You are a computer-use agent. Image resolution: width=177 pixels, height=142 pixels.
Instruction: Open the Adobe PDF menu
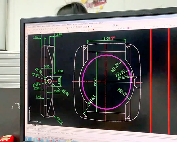point(93,23)
